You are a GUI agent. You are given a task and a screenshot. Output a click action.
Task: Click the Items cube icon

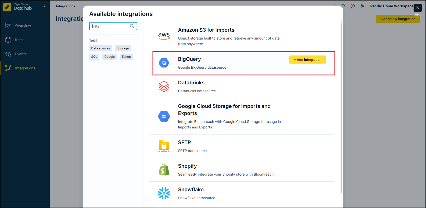click(x=8, y=40)
